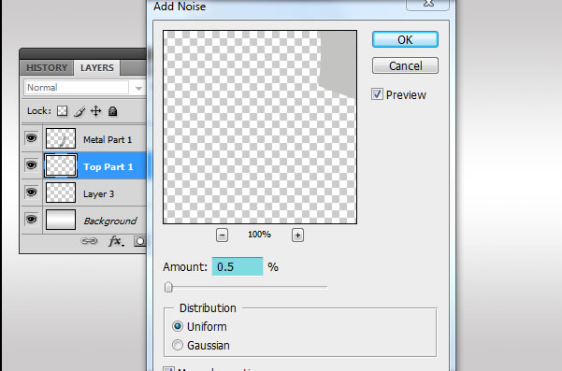
Task: Toggle visibility of Background layer
Action: (x=32, y=220)
